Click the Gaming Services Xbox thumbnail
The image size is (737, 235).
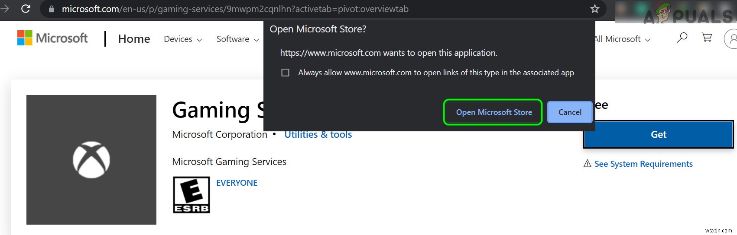click(x=91, y=160)
